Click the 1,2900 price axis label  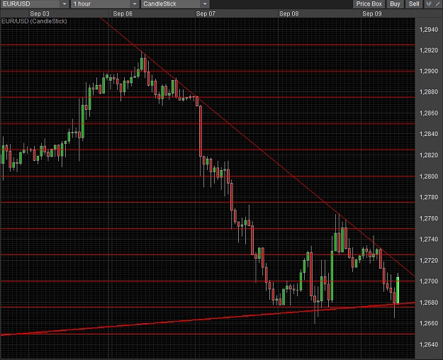[x=429, y=71]
